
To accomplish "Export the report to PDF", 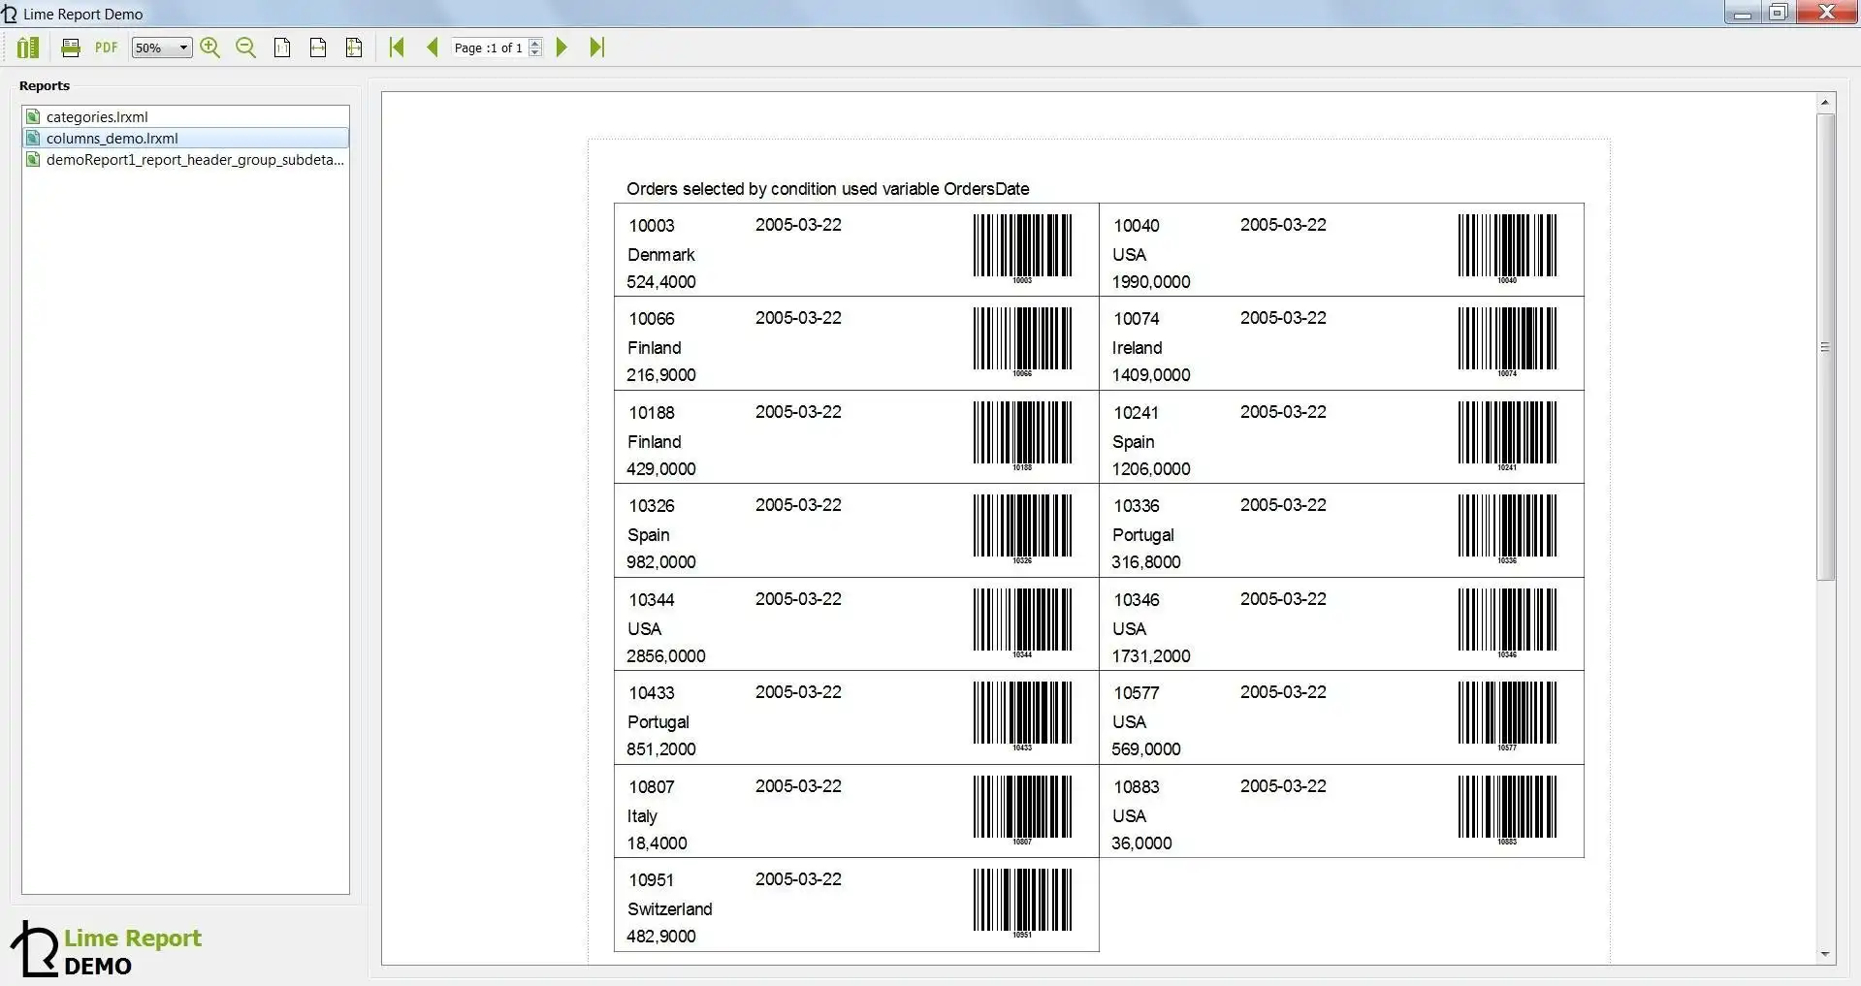I will coord(107,48).
